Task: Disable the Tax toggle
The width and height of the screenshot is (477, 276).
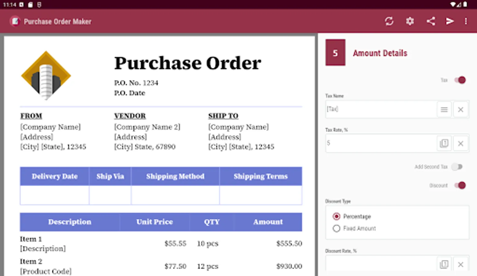Action: (x=460, y=80)
